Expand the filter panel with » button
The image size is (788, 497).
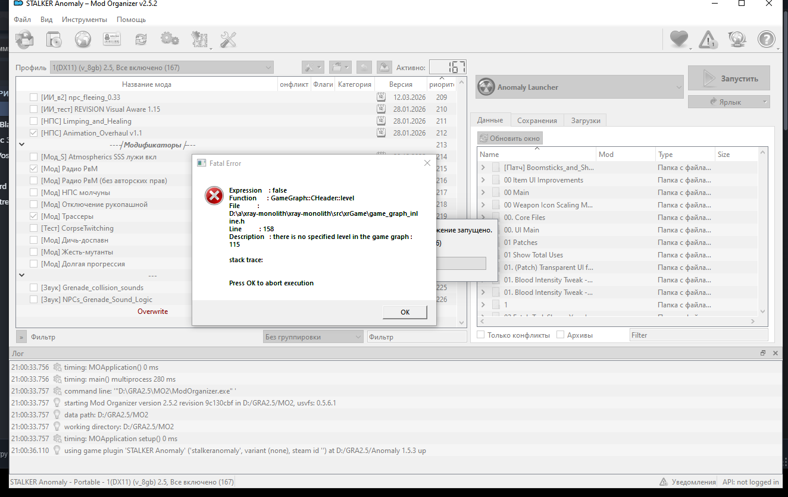click(21, 336)
